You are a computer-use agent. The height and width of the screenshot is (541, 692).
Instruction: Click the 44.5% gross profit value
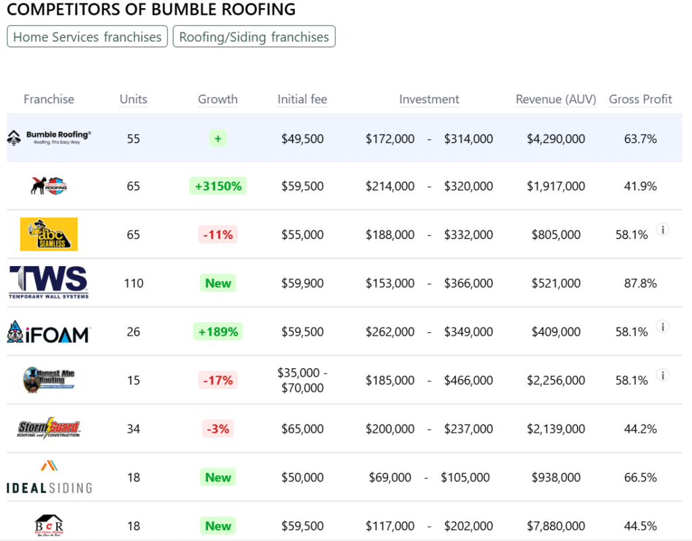pyautogui.click(x=641, y=525)
